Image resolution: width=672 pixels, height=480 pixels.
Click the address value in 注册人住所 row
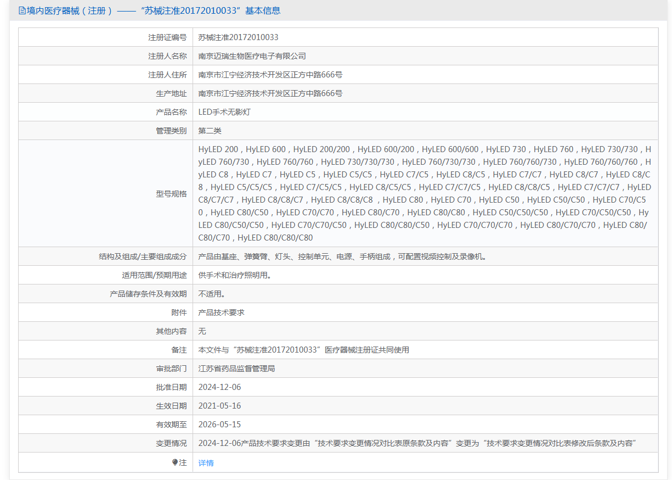(270, 75)
